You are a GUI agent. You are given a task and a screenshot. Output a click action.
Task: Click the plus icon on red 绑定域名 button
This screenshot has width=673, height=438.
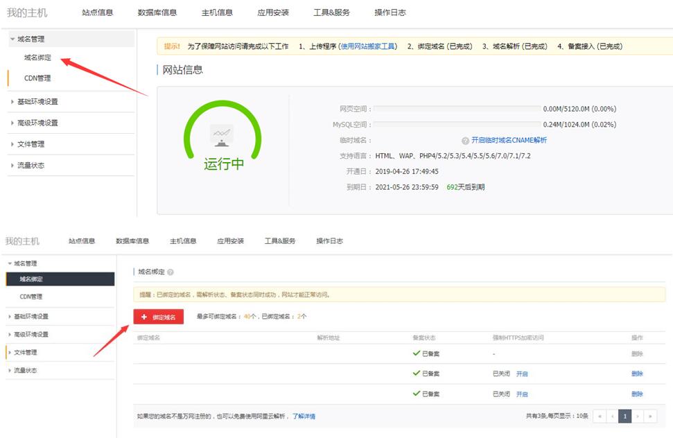144,317
